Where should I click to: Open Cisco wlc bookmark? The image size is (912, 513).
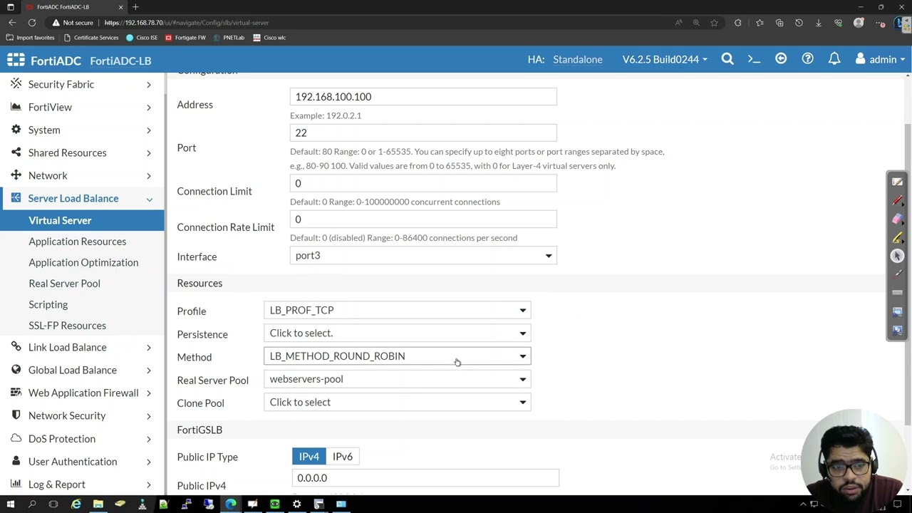tap(269, 38)
